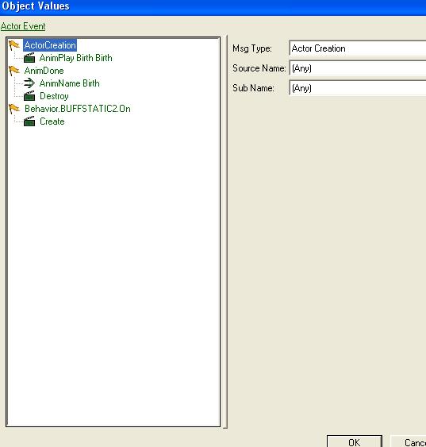The image size is (426, 447).
Task: Select the AnimPlay Birth Birth action
Action: tap(75, 58)
